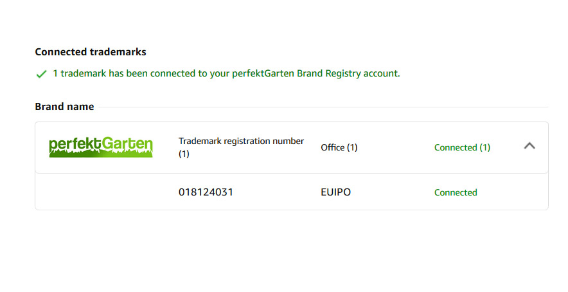The width and height of the screenshot is (568, 292).
Task: Select trademark number 018124031
Action: [x=206, y=192]
